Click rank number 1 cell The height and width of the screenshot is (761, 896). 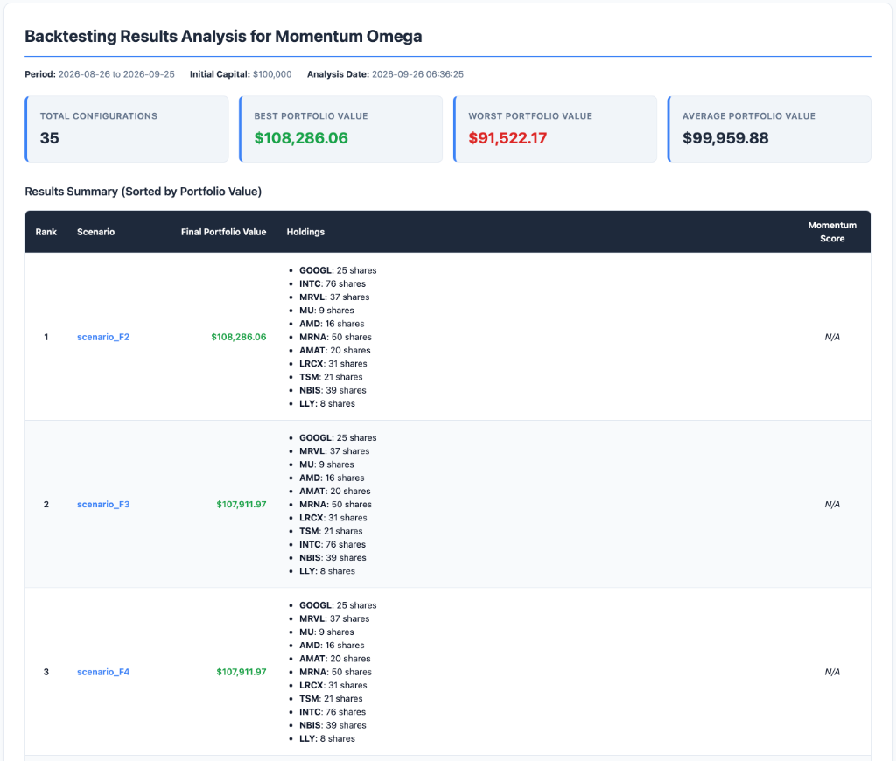tap(45, 337)
